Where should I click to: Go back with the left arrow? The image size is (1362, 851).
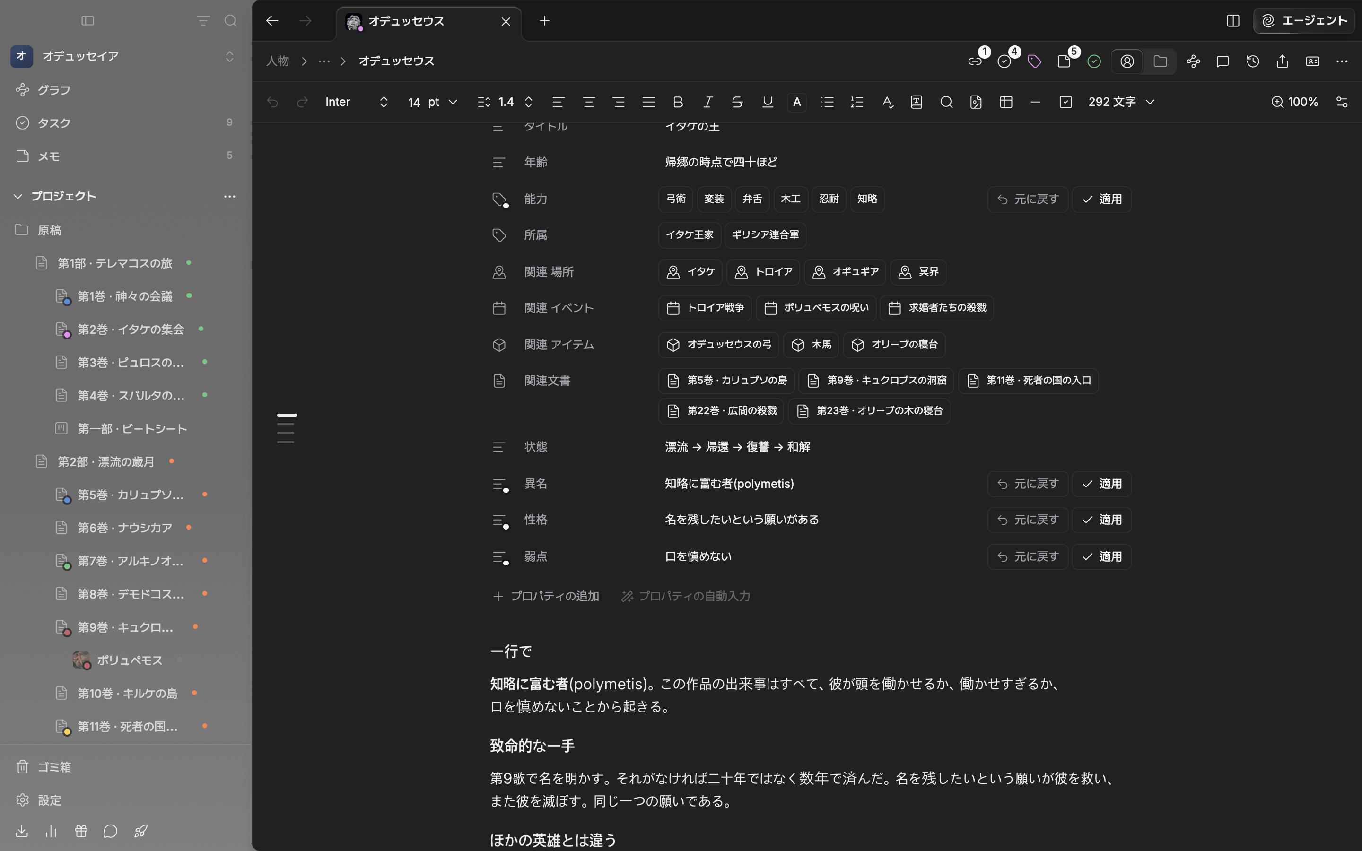tap(272, 21)
